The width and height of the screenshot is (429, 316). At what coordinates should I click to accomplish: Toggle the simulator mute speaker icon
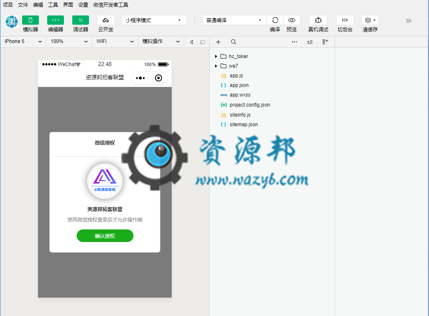pos(192,42)
